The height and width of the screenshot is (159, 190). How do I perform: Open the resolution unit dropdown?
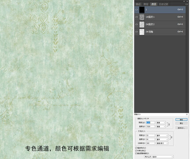162,143
